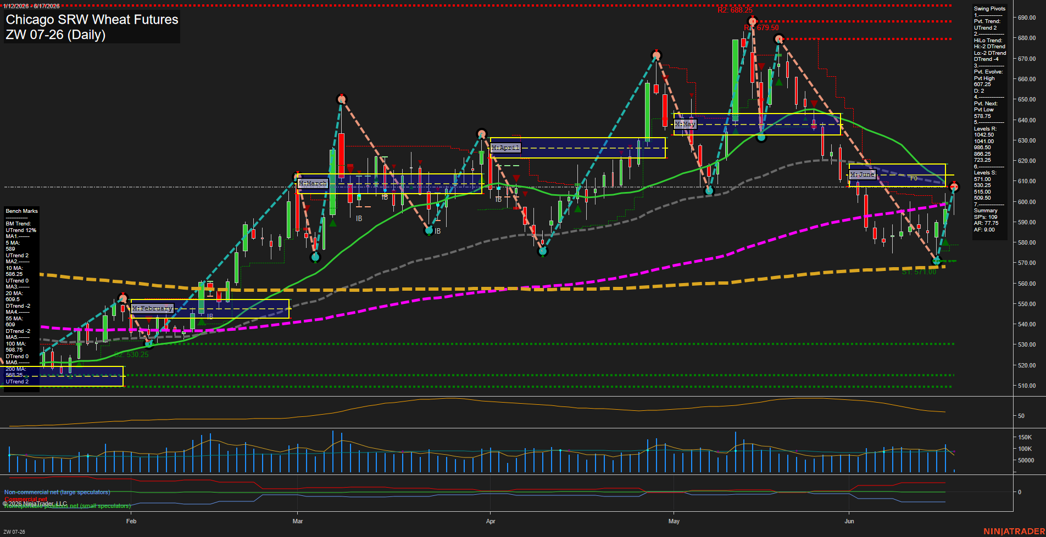
Task: Click the 150K volume axis label
Action: (1025, 437)
